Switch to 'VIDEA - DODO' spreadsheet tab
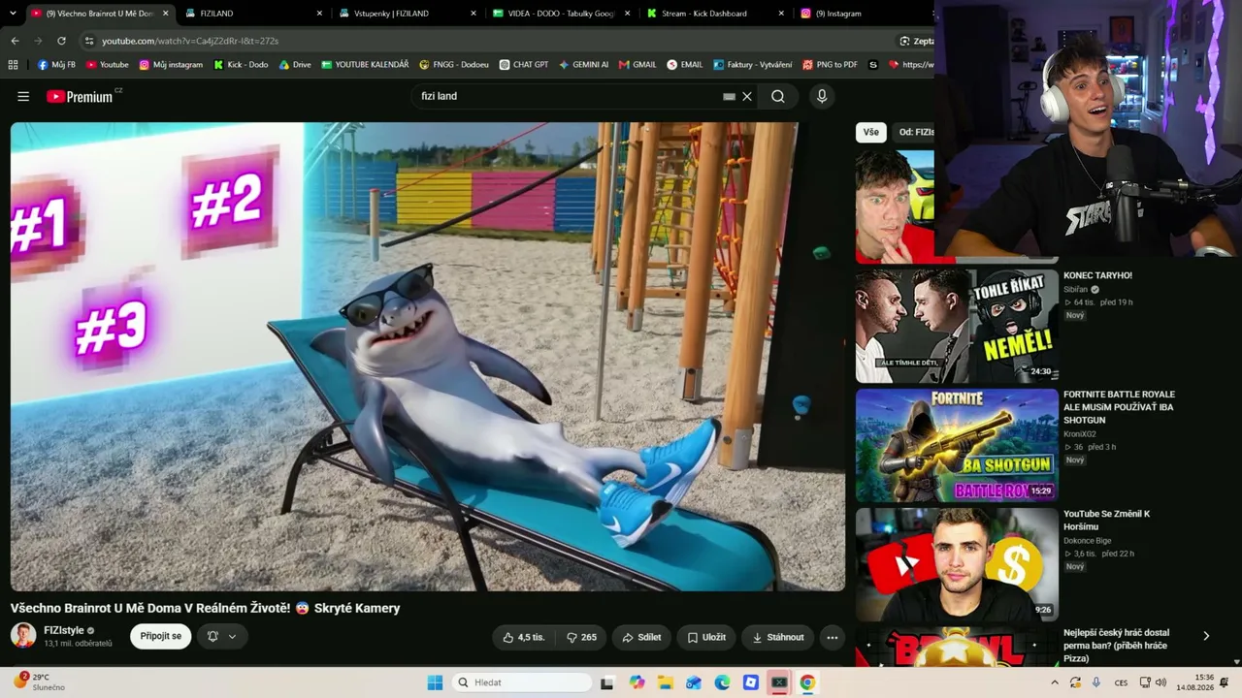1242x698 pixels. click(x=559, y=14)
